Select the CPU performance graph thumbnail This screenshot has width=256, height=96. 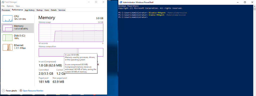pos(8,18)
